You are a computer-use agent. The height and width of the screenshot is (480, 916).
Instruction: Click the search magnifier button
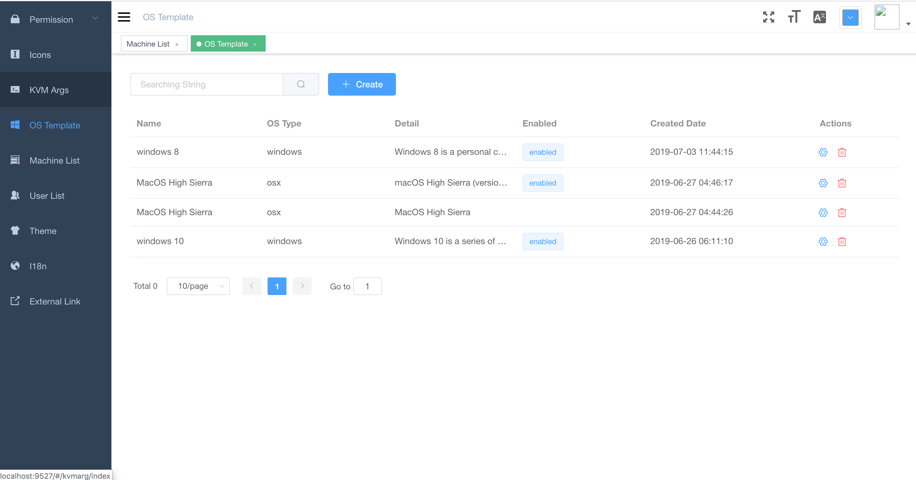click(x=301, y=84)
